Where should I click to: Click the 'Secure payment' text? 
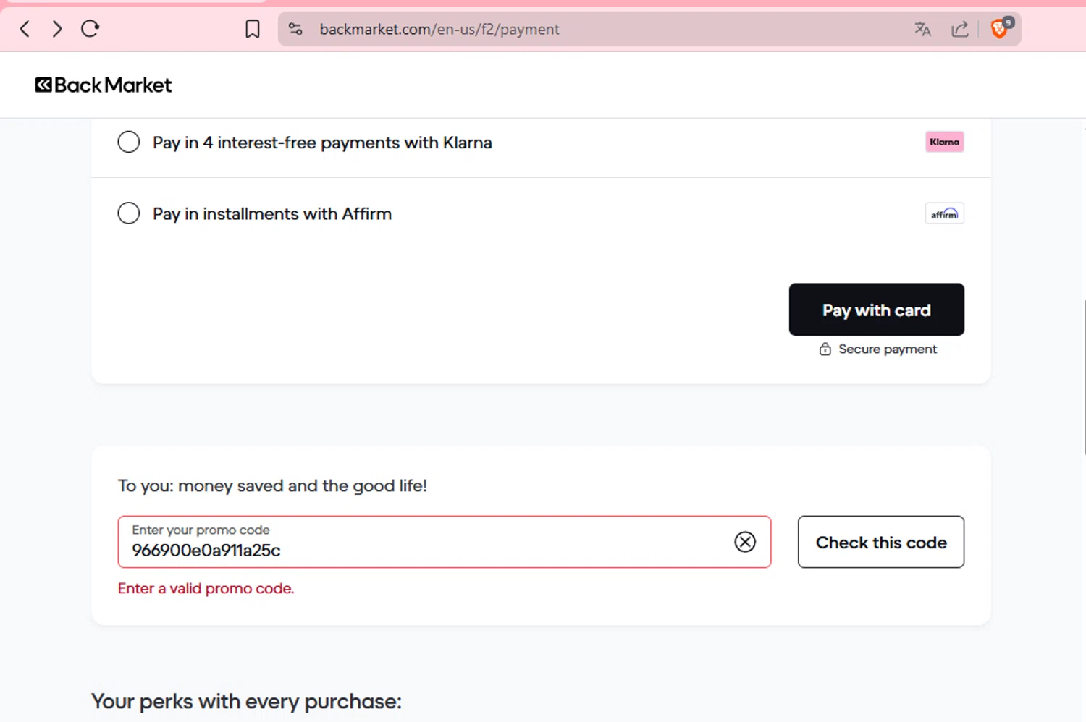[888, 349]
